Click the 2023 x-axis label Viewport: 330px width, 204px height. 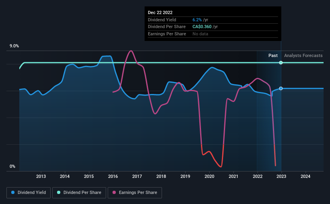281,176
